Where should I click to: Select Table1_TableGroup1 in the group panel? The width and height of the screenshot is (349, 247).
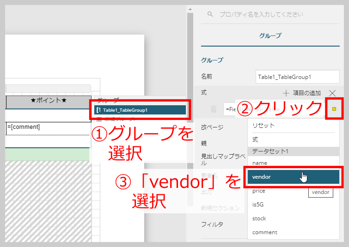(140, 110)
